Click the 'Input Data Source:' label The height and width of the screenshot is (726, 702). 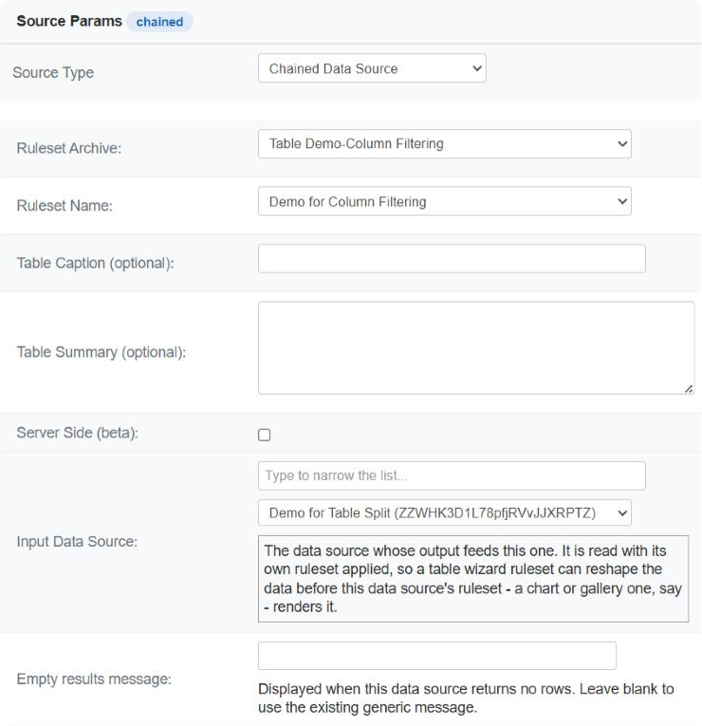(77, 541)
